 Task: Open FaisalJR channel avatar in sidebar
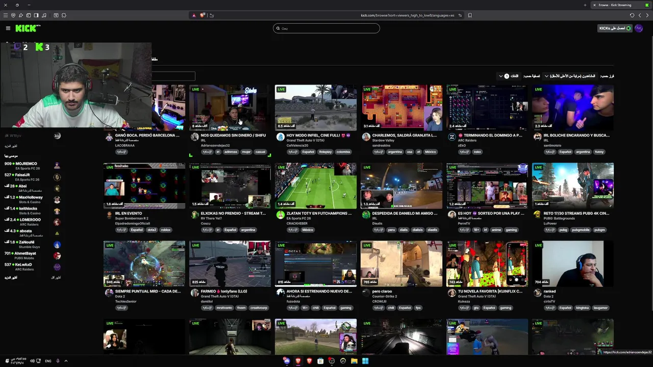tap(57, 177)
